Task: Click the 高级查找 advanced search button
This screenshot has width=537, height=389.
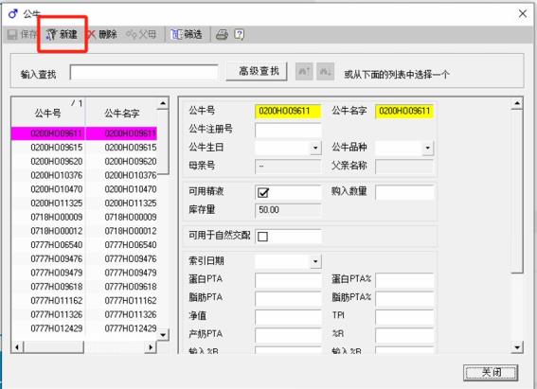Action: (x=257, y=71)
